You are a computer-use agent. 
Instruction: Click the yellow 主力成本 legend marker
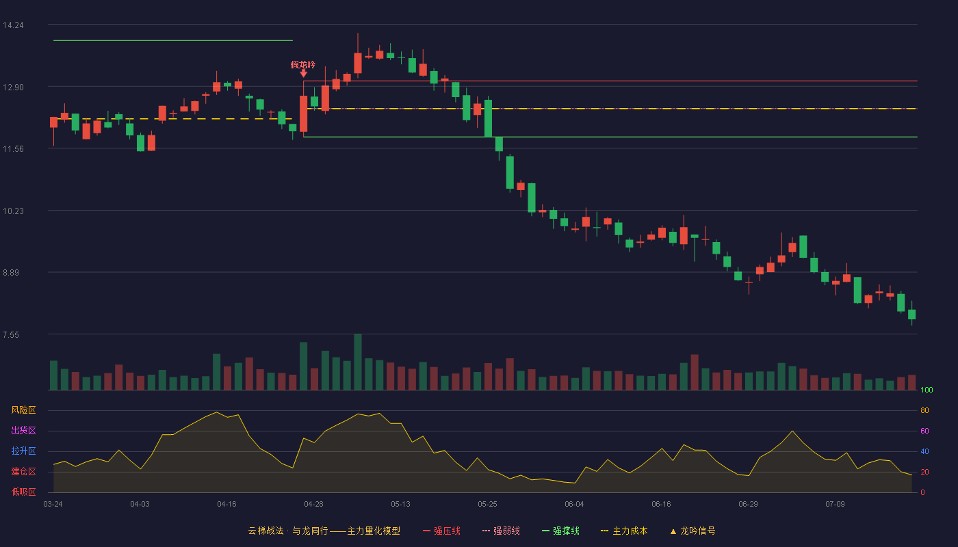605,531
